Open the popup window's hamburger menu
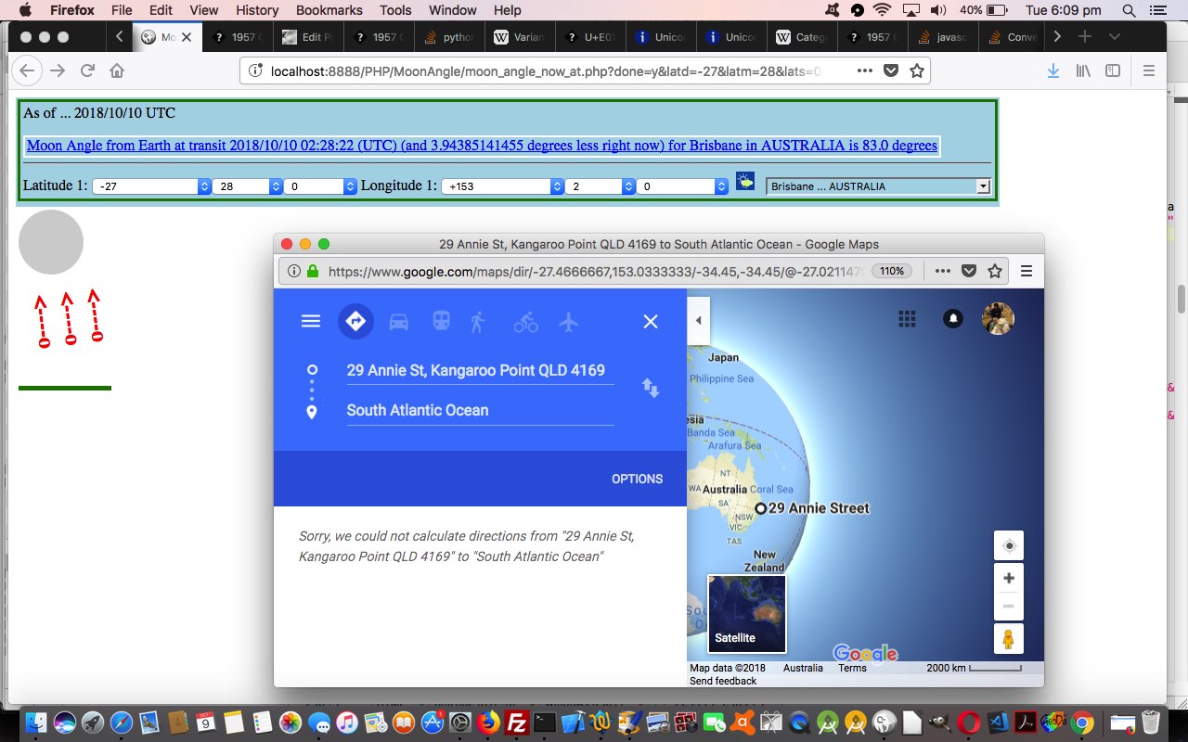The height and width of the screenshot is (742, 1188). pos(1027,271)
